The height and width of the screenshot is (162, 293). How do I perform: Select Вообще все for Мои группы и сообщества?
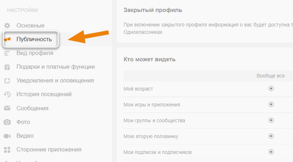pyautogui.click(x=271, y=120)
